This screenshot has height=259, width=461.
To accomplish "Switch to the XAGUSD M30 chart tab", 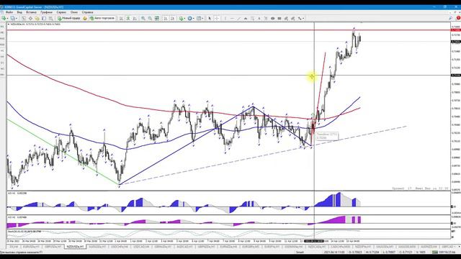I will click(x=407, y=247).
